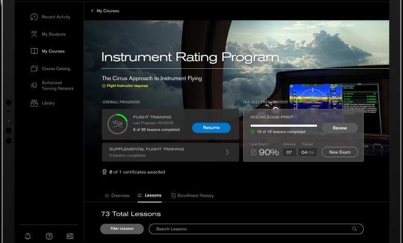Image resolution: width=403 pixels, height=243 pixels.
Task: Go to Recent Activity menu item
Action: click(x=56, y=17)
